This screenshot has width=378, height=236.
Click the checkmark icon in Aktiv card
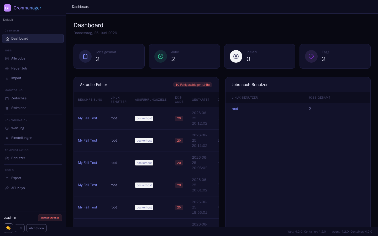pos(161,56)
